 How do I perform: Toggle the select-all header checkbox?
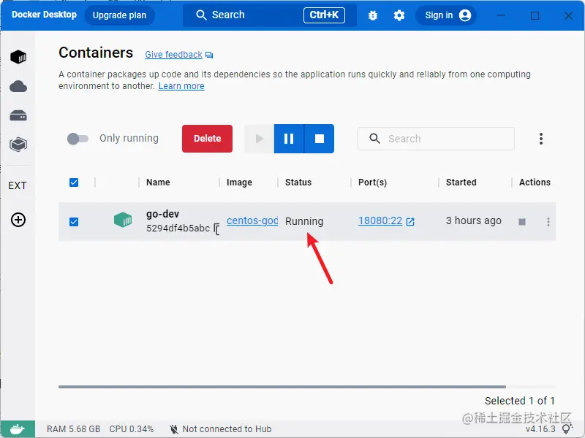(x=74, y=182)
